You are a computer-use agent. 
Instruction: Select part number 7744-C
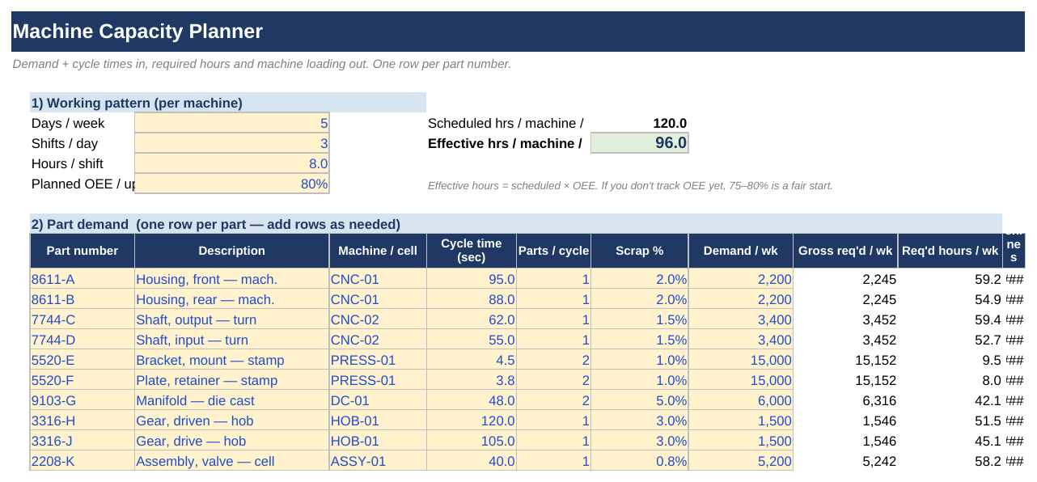click(83, 319)
